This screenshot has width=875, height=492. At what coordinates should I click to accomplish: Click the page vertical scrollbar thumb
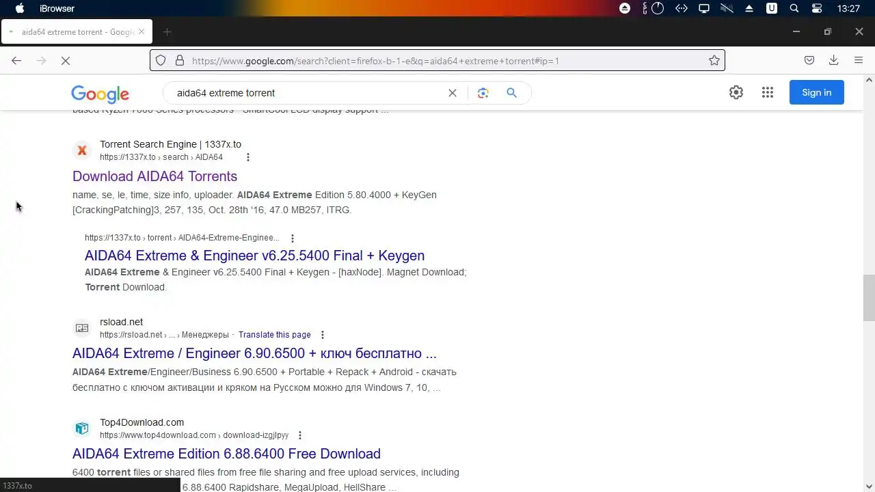(x=869, y=297)
